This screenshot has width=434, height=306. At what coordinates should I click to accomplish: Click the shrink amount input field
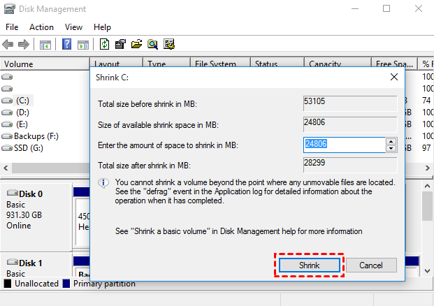(x=344, y=145)
